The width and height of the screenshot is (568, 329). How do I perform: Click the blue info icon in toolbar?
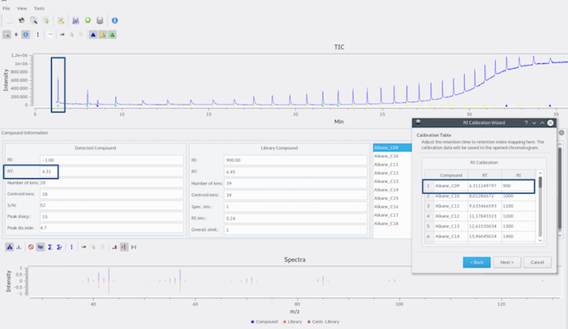(x=114, y=19)
